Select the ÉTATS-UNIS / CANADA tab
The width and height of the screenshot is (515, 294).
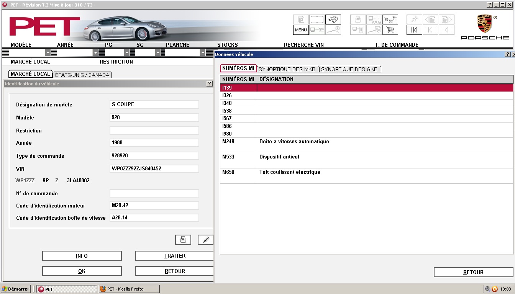tap(82, 75)
